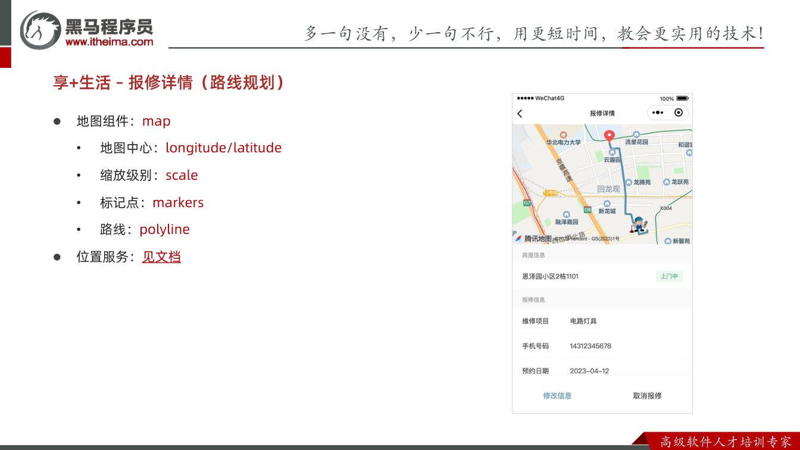Click the slide heading 享+生活 - 报修详情（路线规划）
This screenshot has height=450, width=800.
tap(169, 82)
